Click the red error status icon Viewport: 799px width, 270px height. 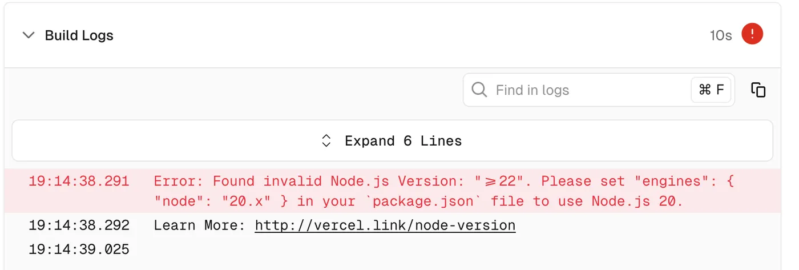(x=752, y=34)
